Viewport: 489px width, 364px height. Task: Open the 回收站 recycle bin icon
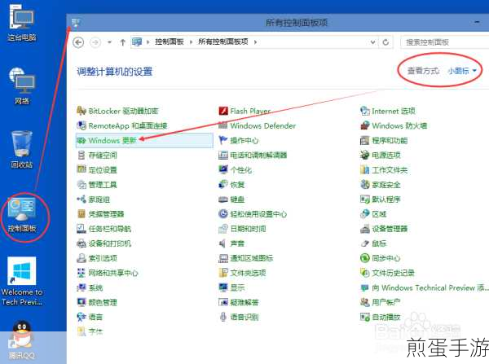tap(21, 150)
